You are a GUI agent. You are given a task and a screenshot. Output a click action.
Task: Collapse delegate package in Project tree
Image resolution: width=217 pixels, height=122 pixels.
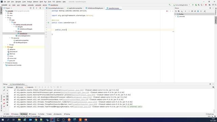[x=14, y=27]
